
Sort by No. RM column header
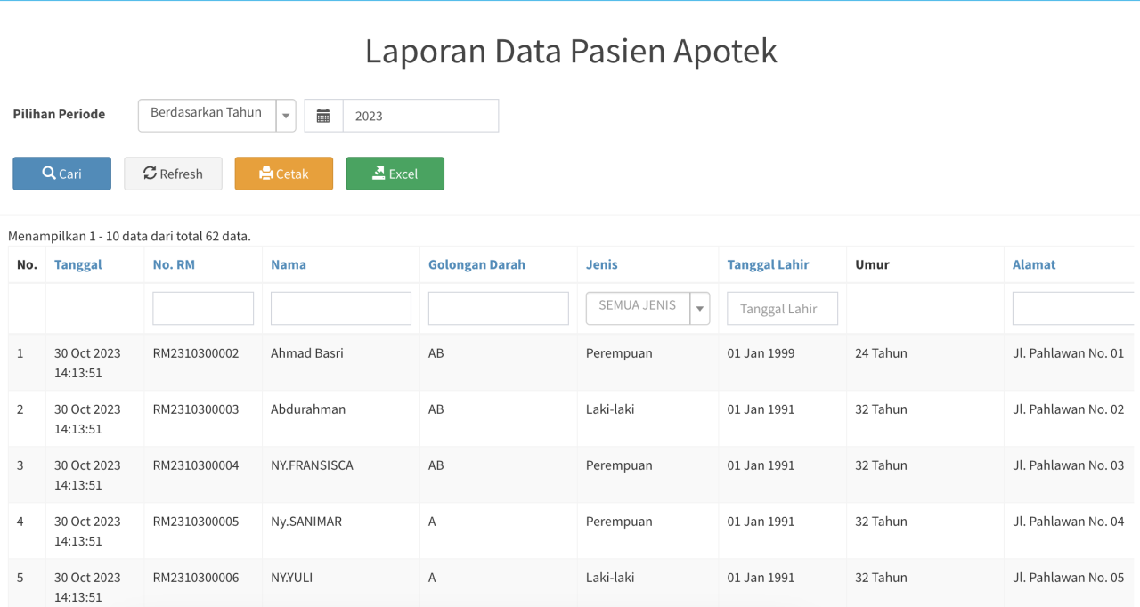[x=174, y=264]
